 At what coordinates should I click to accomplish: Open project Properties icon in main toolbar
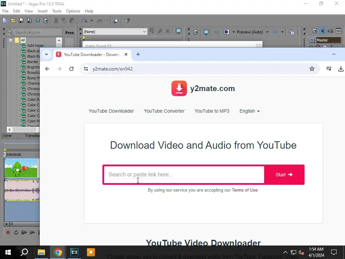tap(45, 21)
